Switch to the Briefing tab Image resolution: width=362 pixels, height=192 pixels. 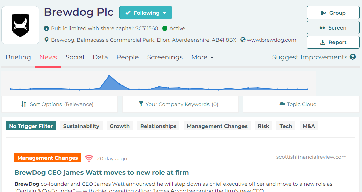[x=18, y=57]
